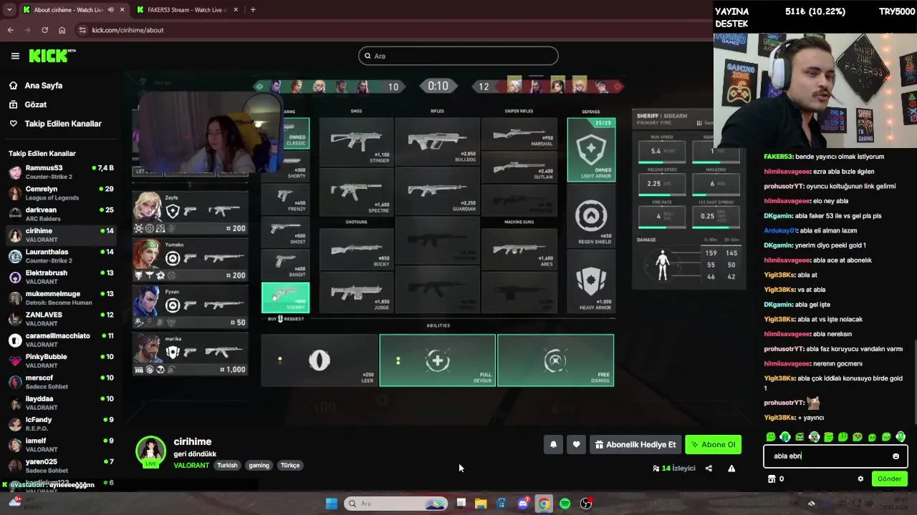The image size is (917, 515).
Task: Open PinkyBubble channel in sidebar
Action: coord(61,361)
